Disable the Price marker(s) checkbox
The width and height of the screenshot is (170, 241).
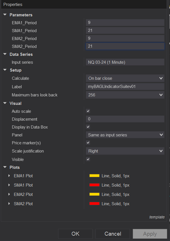tap(88, 143)
